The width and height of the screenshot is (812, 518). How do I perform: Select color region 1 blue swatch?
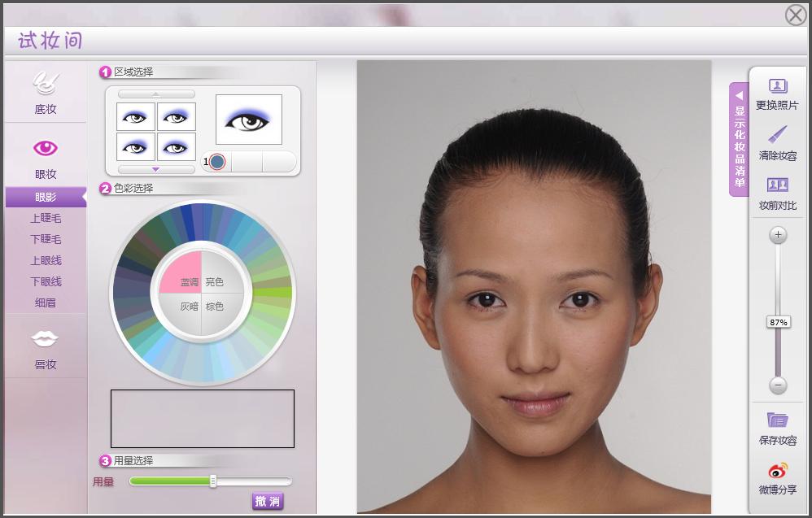point(217,162)
